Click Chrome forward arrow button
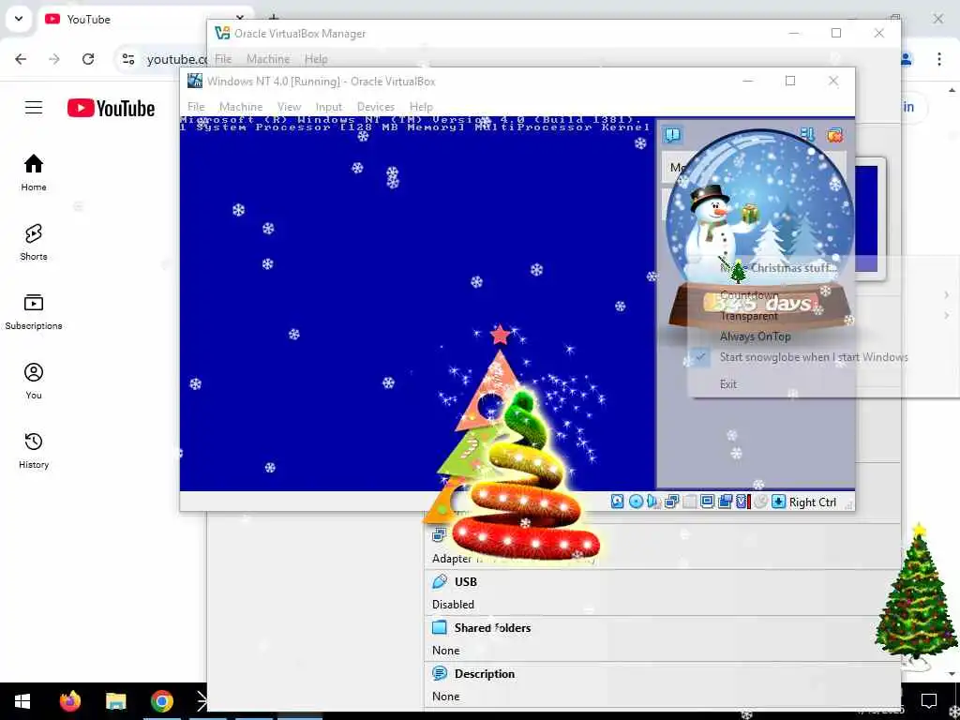This screenshot has height=720, width=960. (54, 59)
